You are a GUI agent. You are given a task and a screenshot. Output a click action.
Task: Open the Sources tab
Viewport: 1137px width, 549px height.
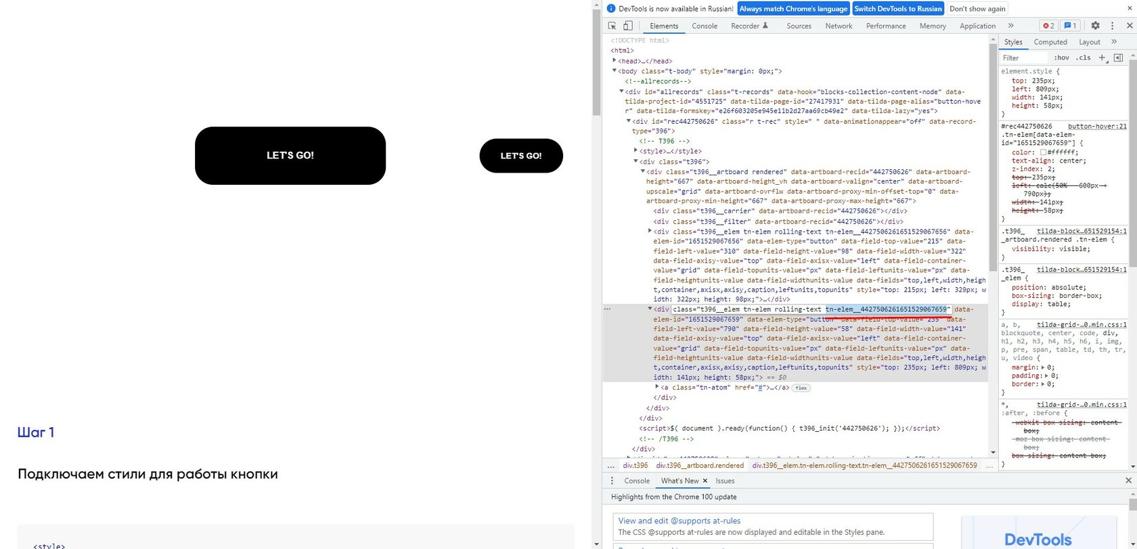pos(799,26)
